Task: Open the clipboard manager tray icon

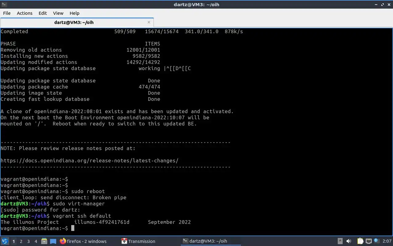Action: (x=360, y=241)
